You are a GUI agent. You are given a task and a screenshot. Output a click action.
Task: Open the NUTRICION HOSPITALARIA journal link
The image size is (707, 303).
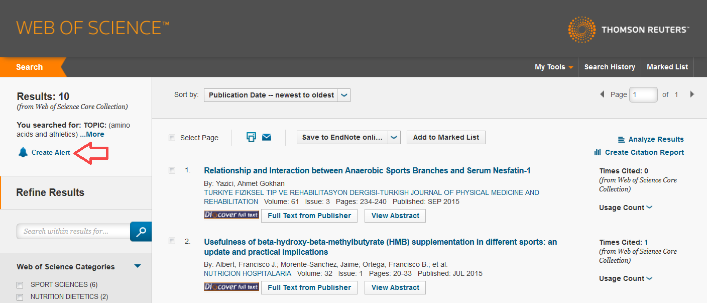248,273
